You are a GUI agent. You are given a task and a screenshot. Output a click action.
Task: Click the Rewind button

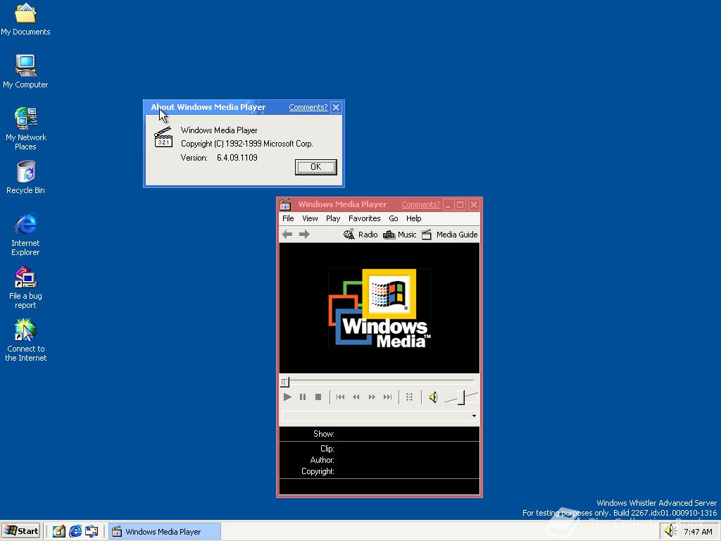(356, 397)
